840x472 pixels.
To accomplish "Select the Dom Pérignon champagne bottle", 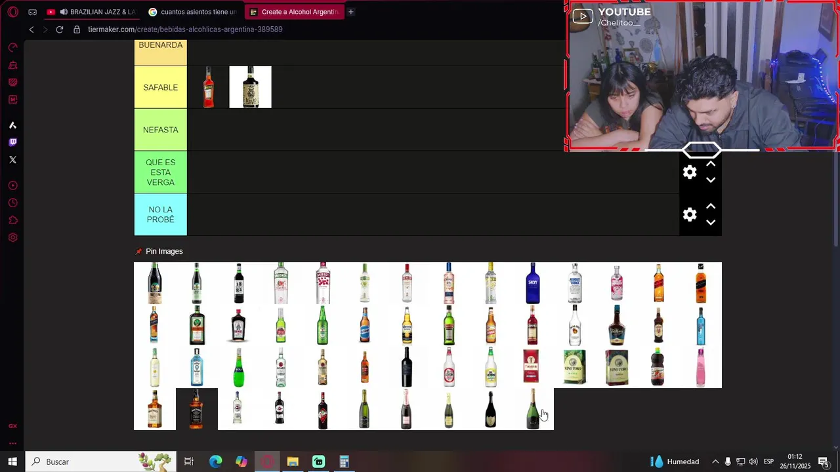I will pyautogui.click(x=491, y=409).
